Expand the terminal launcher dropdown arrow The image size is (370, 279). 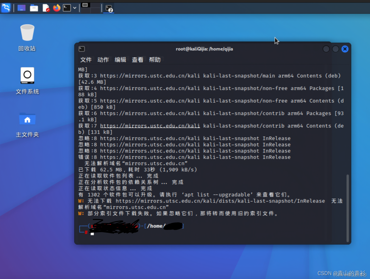(x=75, y=8)
